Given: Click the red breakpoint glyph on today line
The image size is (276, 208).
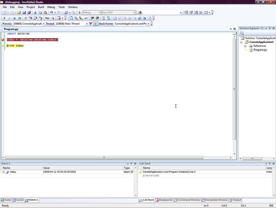Looking at the screenshot, I should pos(3,40).
